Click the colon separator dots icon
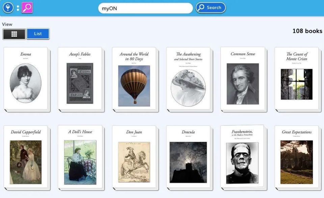 pyautogui.click(x=18, y=8)
